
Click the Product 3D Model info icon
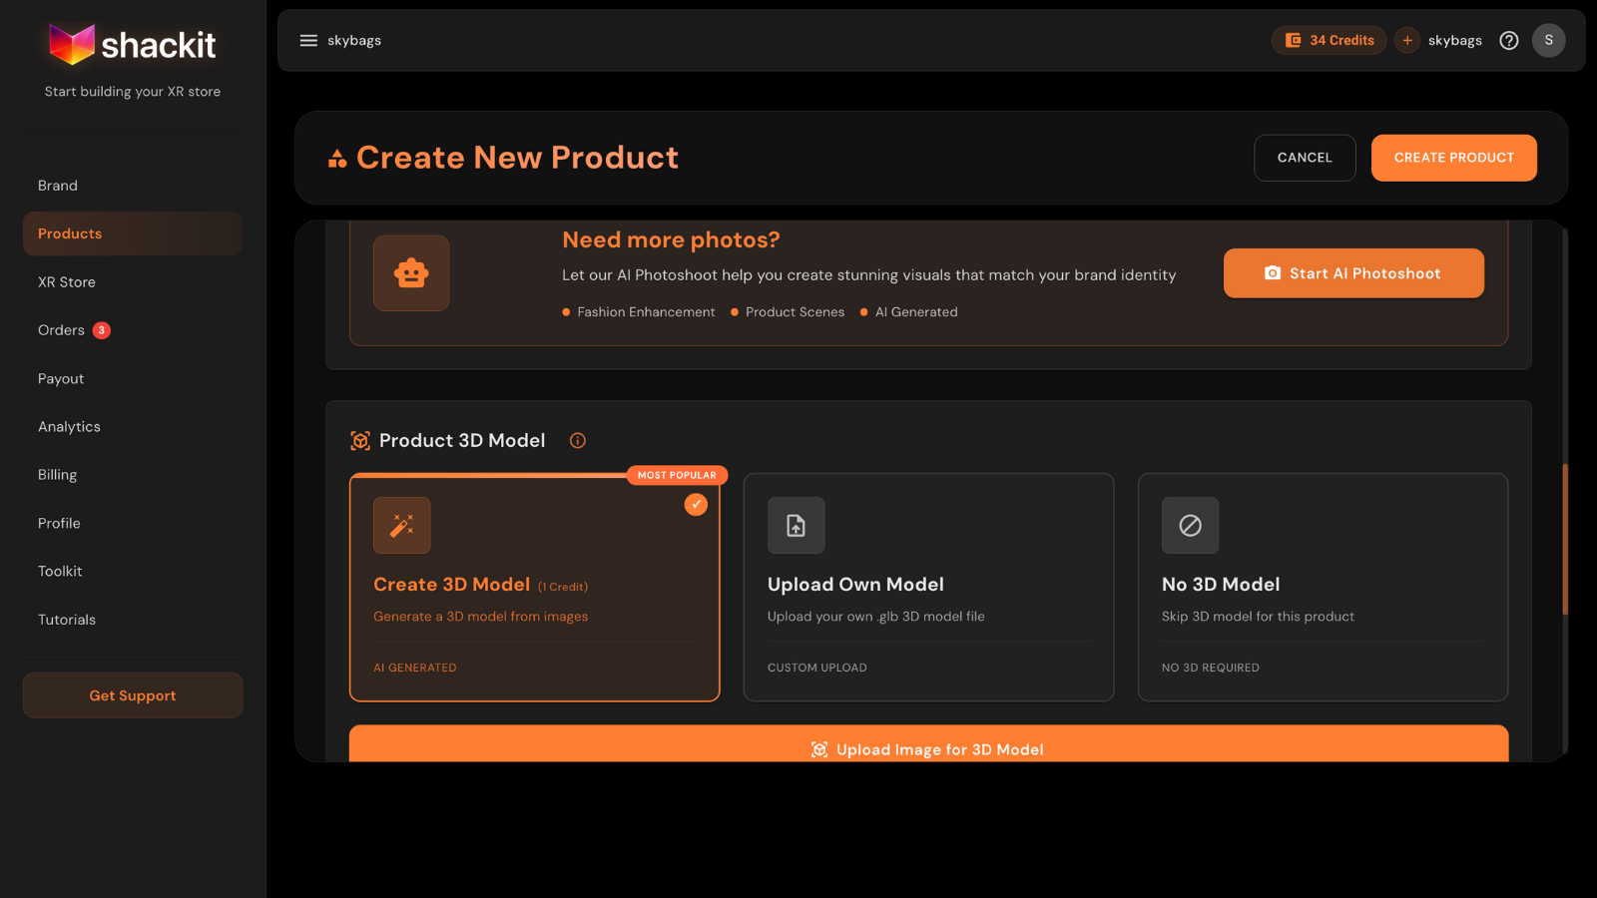(577, 440)
